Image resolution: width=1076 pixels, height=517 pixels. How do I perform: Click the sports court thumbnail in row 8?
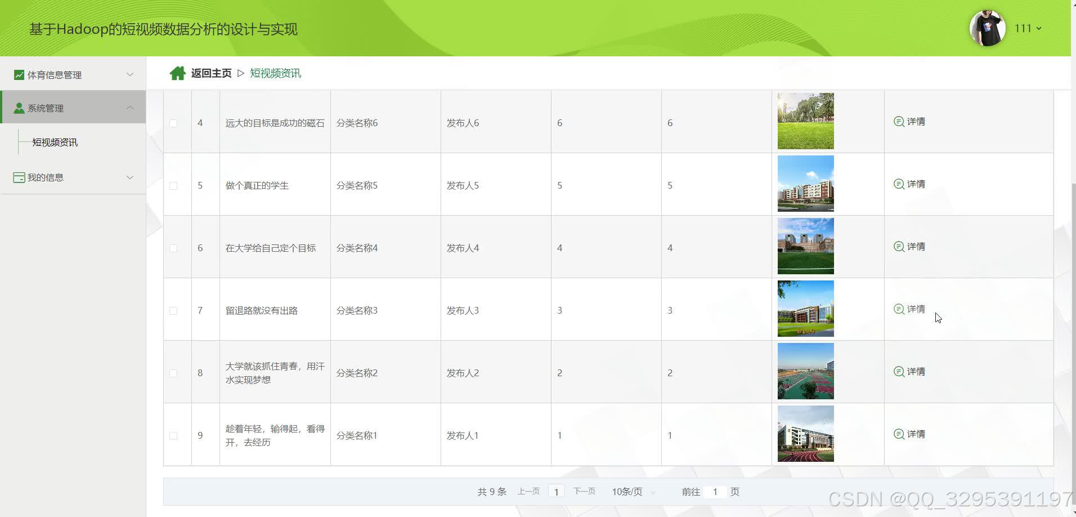tap(806, 371)
